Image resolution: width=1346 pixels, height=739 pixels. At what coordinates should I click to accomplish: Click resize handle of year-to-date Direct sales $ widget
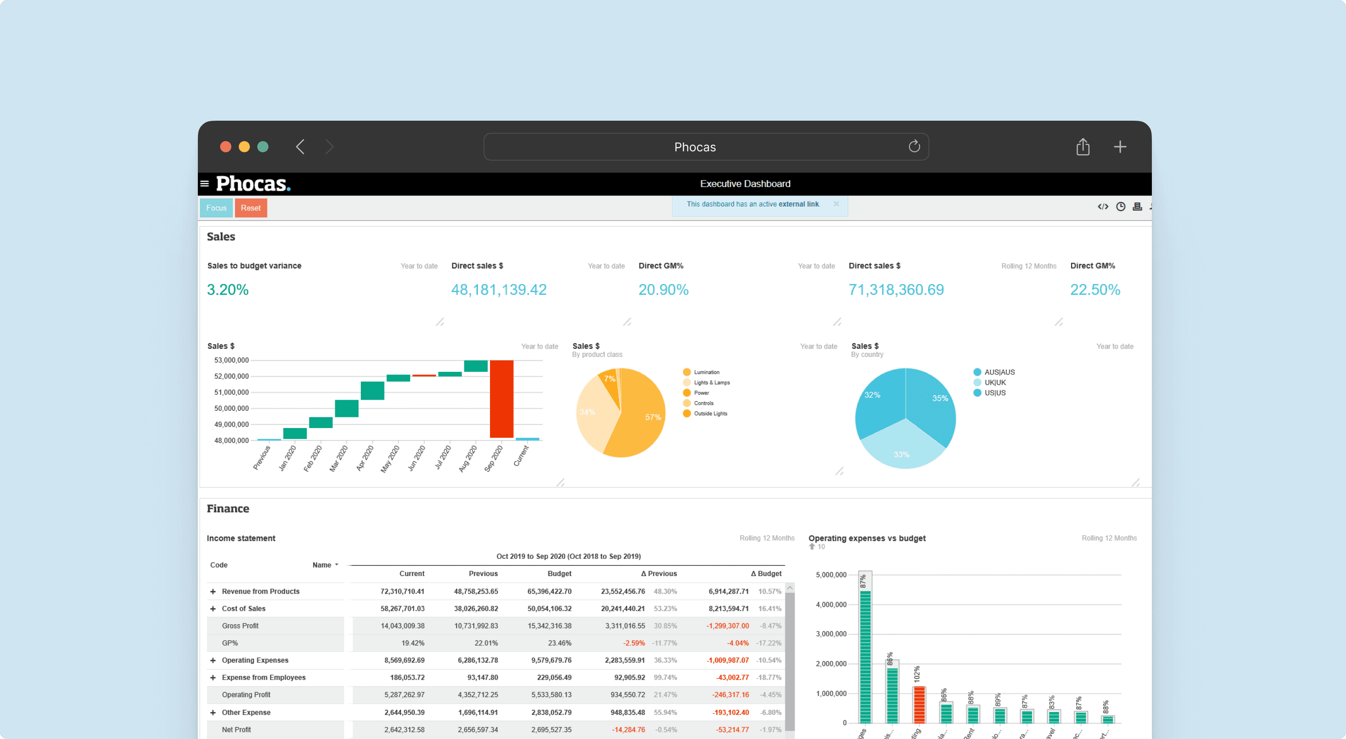click(x=627, y=322)
